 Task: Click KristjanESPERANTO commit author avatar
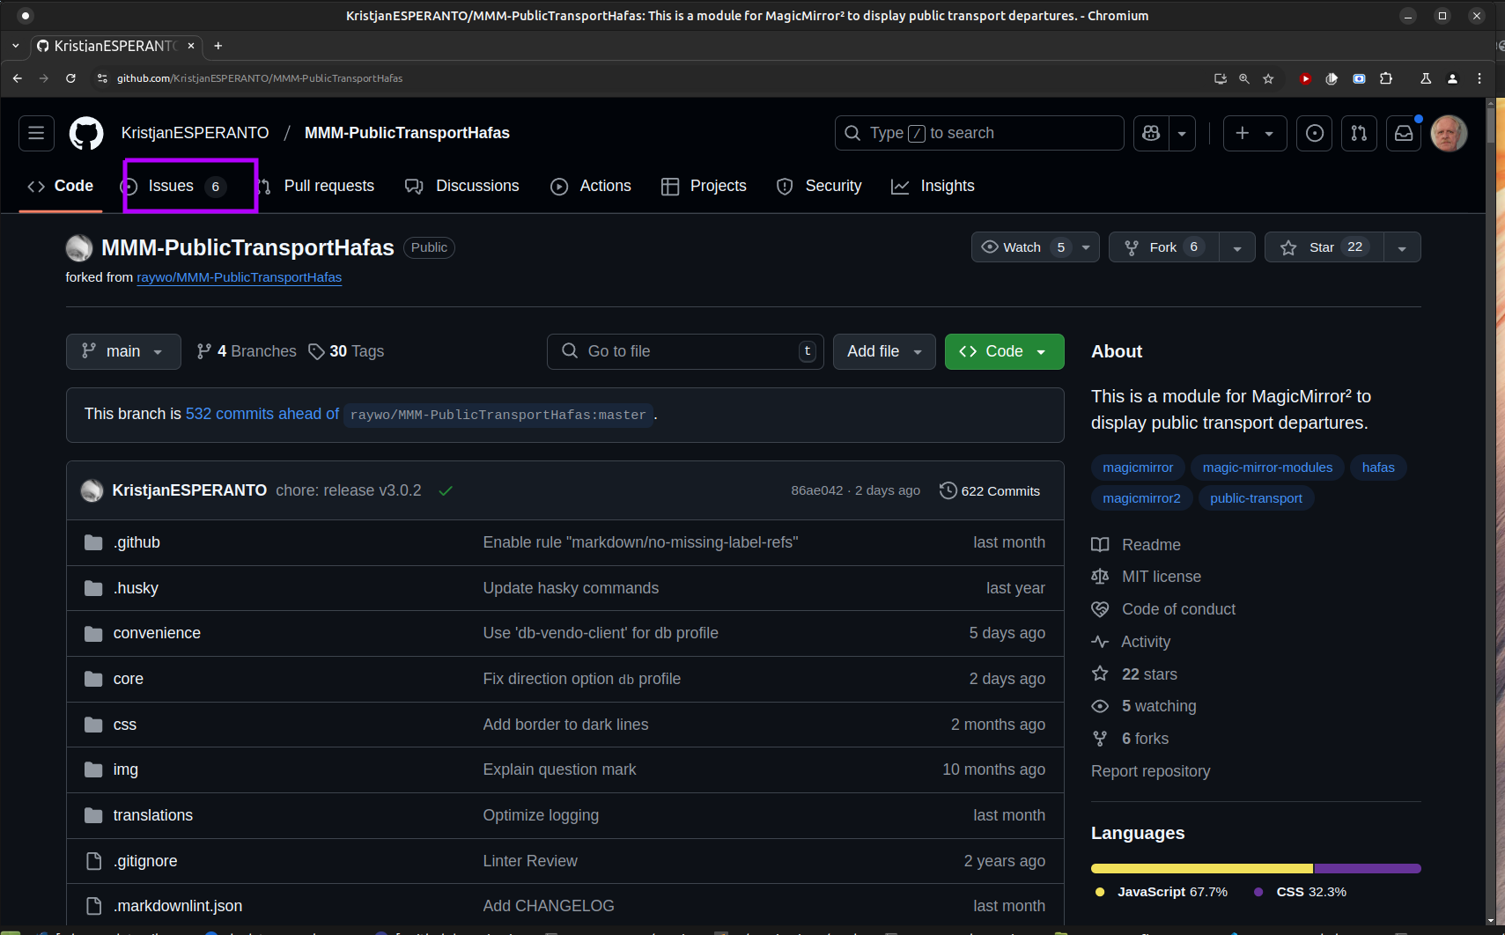click(x=92, y=490)
